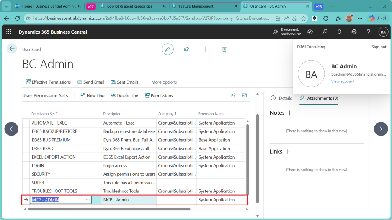Click the Sign out link
This screenshot has height=220, width=392.
(x=379, y=47)
